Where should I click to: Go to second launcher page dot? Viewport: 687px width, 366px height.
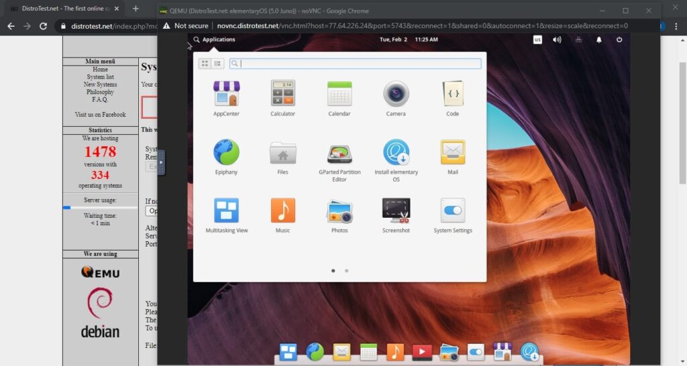[347, 271]
